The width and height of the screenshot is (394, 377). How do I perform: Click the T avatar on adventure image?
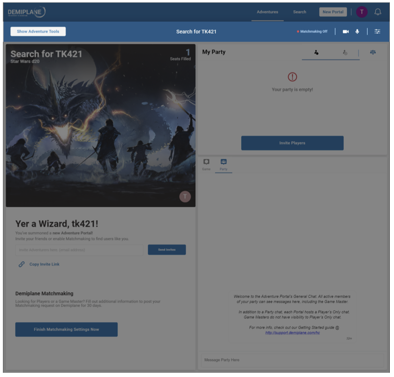point(185,196)
